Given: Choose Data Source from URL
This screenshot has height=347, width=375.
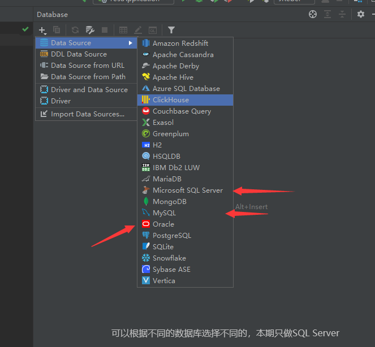Looking at the screenshot, I should pos(86,65).
